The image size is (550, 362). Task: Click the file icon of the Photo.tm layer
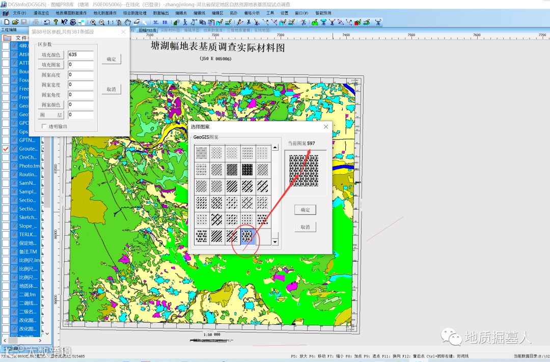(x=14, y=166)
